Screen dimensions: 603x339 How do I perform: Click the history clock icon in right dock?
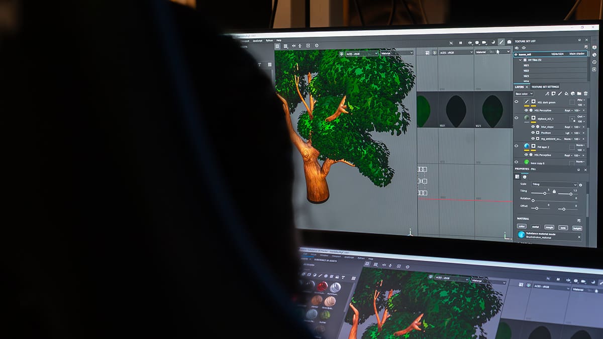coord(594,62)
